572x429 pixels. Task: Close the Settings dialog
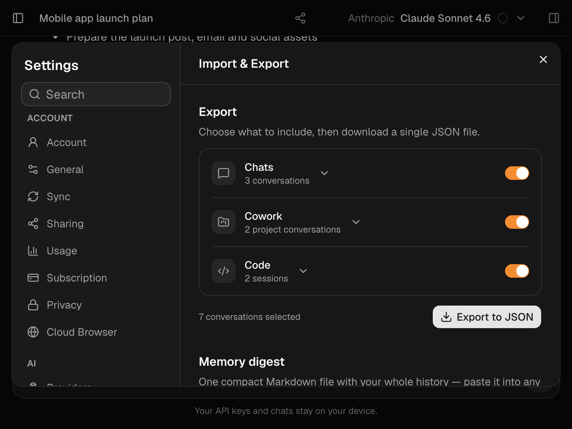[x=543, y=59]
